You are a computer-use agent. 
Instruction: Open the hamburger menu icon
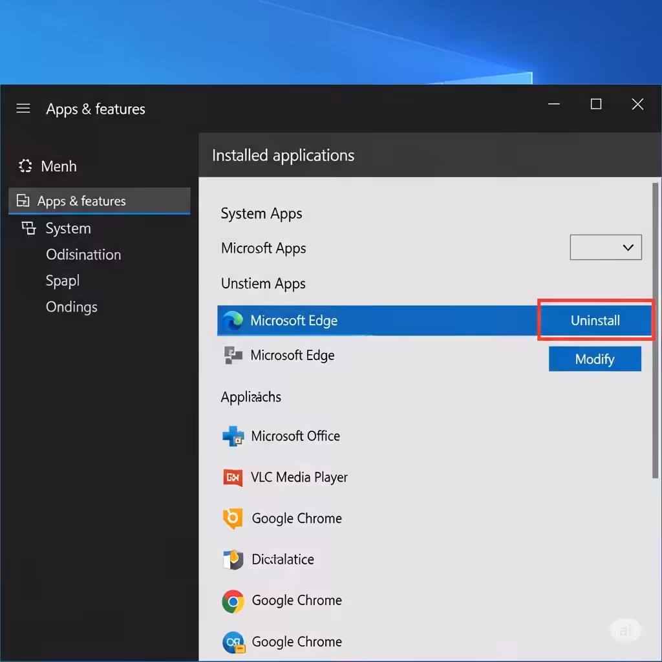tap(23, 109)
